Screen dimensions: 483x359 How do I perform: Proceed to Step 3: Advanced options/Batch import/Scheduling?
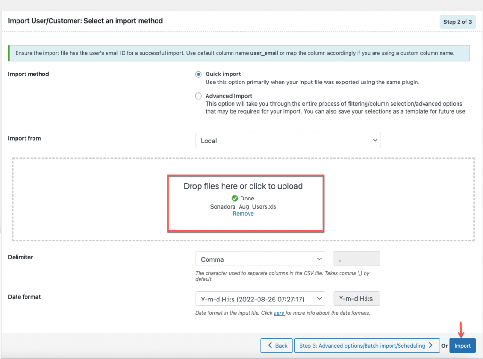click(x=367, y=345)
